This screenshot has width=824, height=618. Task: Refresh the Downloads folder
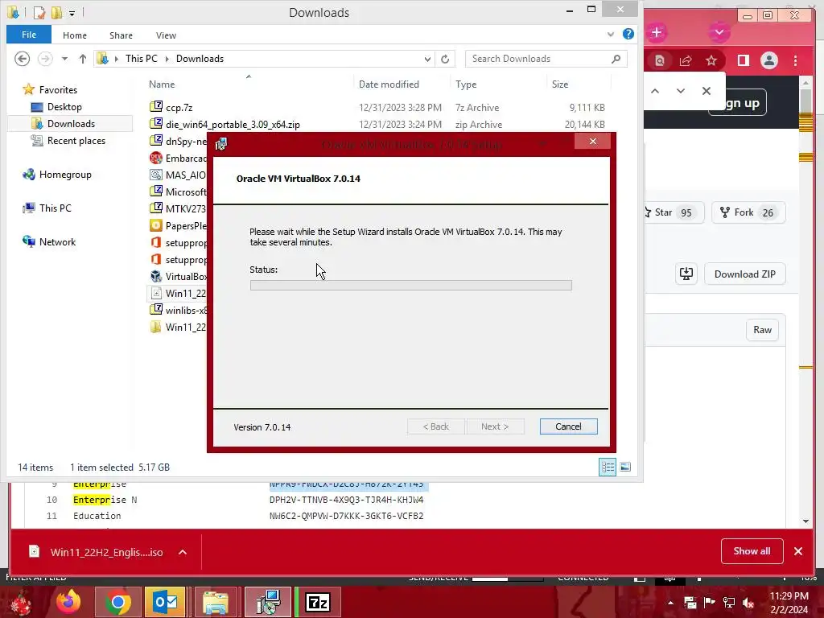coord(444,59)
